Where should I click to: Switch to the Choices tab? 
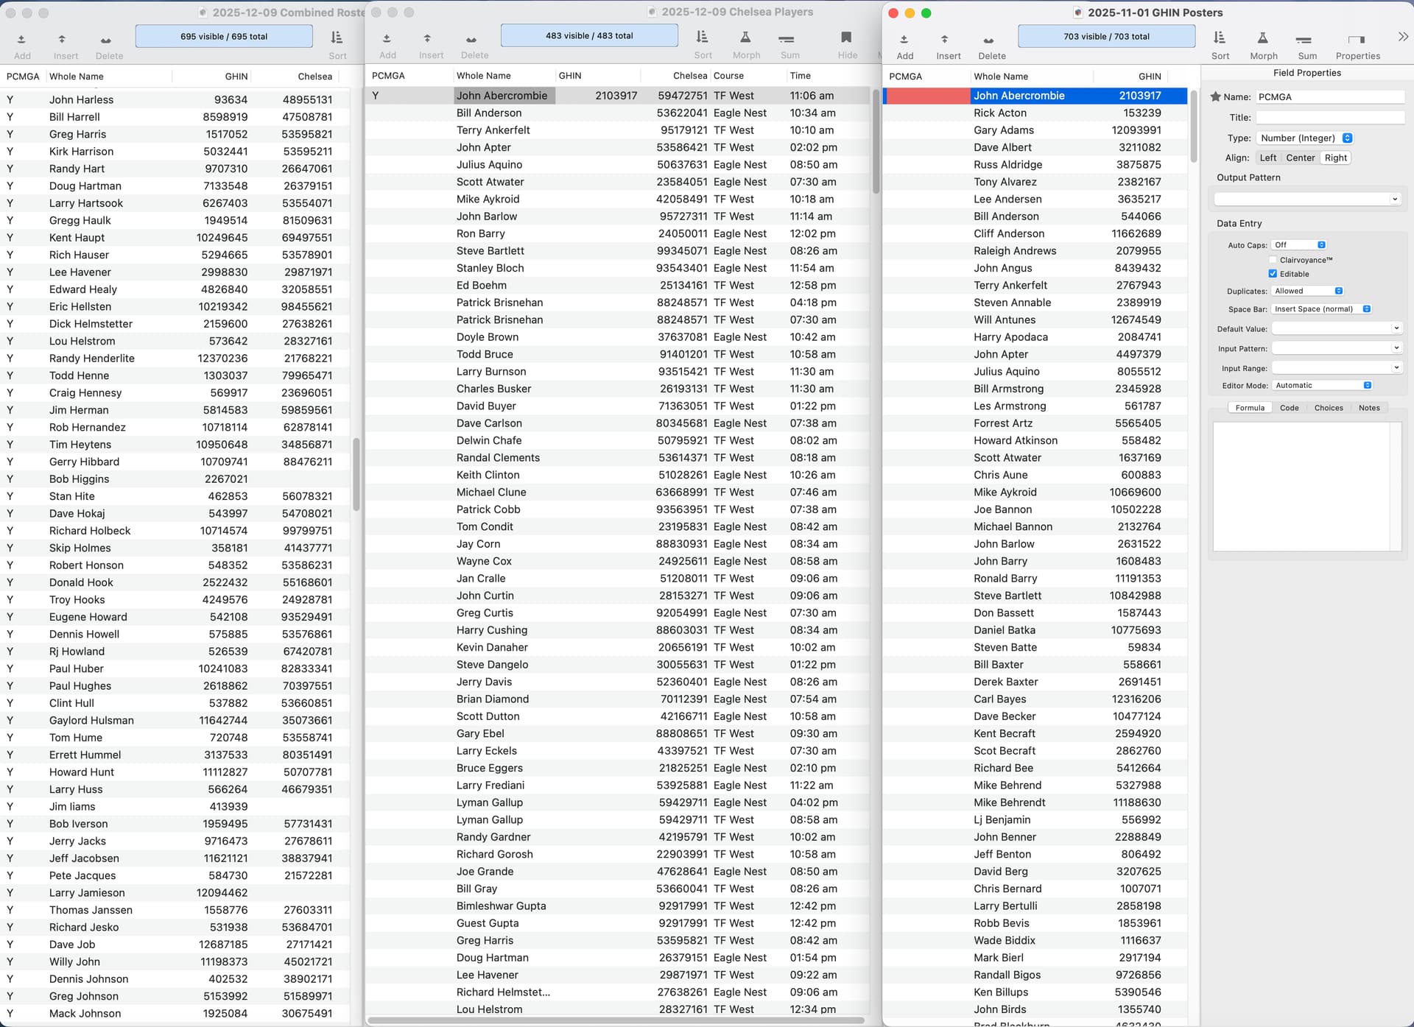[1328, 408]
